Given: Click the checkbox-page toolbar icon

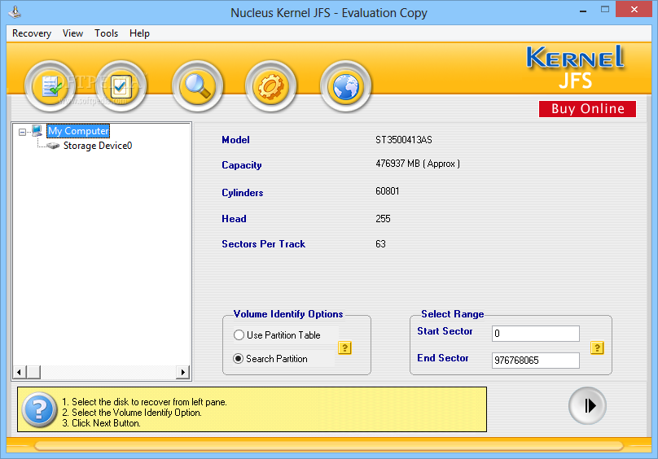Looking at the screenshot, I should (x=121, y=86).
